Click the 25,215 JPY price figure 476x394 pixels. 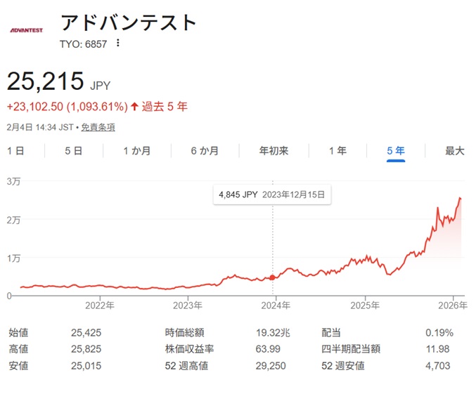click(45, 81)
